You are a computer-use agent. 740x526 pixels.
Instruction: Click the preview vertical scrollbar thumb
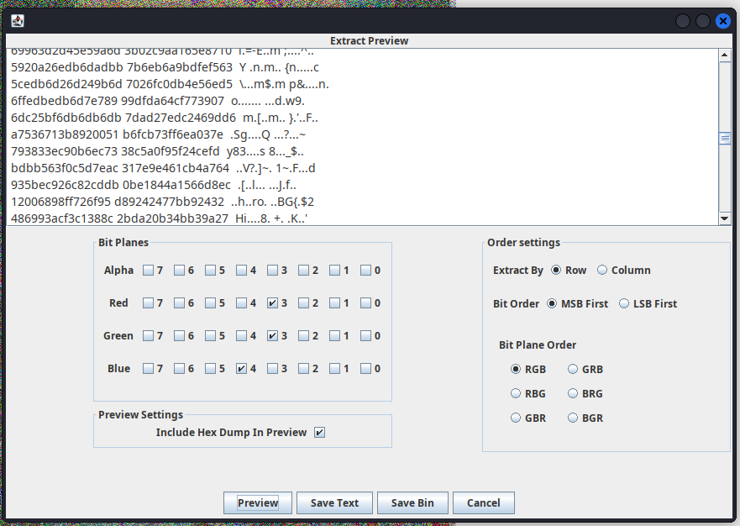point(725,139)
